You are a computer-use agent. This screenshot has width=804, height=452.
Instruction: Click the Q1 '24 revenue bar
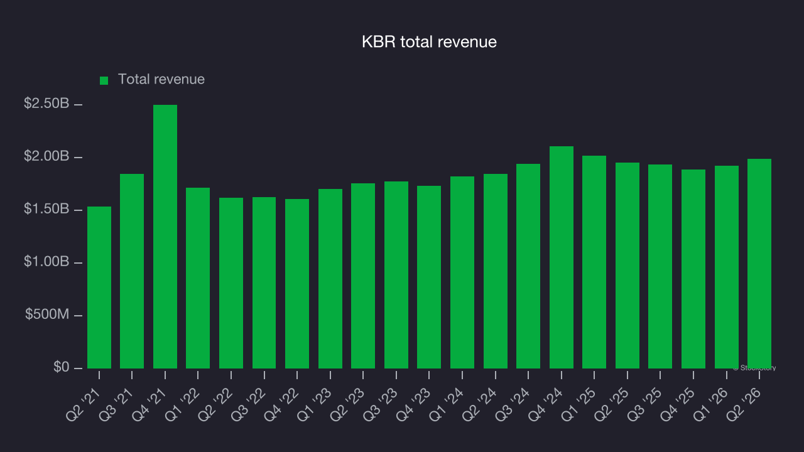tap(462, 272)
